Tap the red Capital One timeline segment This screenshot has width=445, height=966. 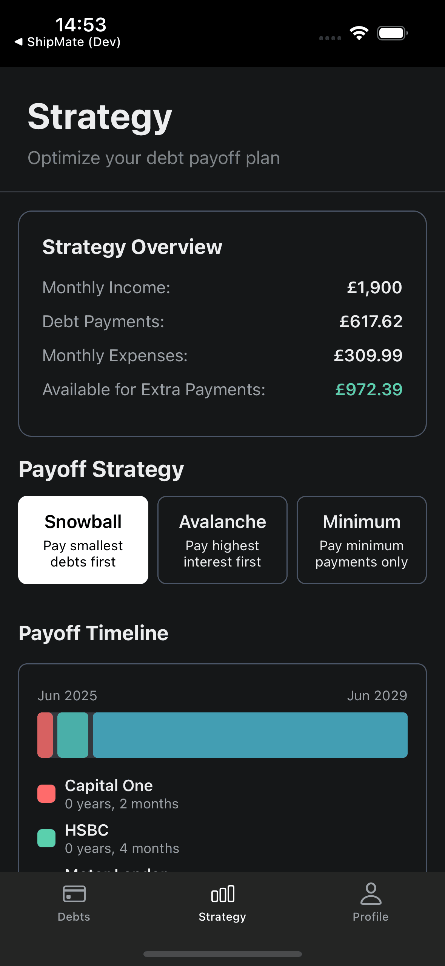point(45,735)
